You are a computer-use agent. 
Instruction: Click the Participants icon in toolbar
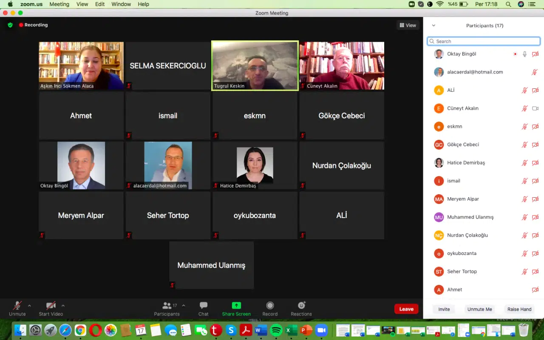167,306
